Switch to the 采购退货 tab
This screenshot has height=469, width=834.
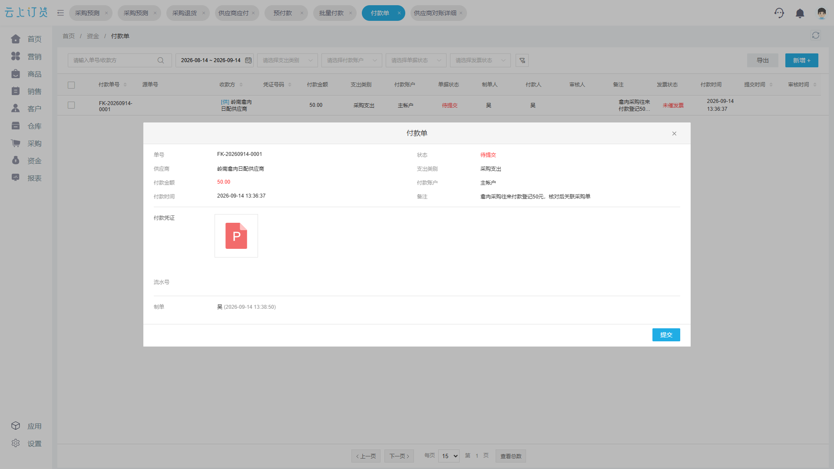tap(184, 13)
